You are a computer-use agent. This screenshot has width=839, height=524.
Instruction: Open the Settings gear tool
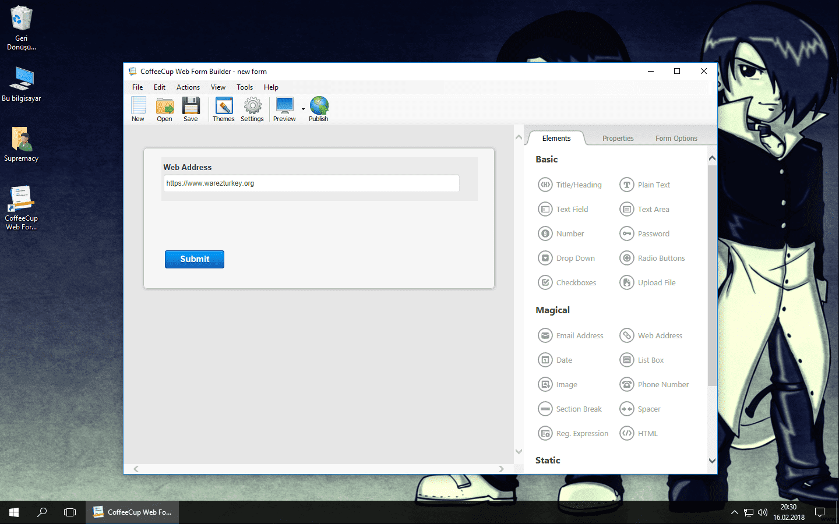tap(252, 109)
